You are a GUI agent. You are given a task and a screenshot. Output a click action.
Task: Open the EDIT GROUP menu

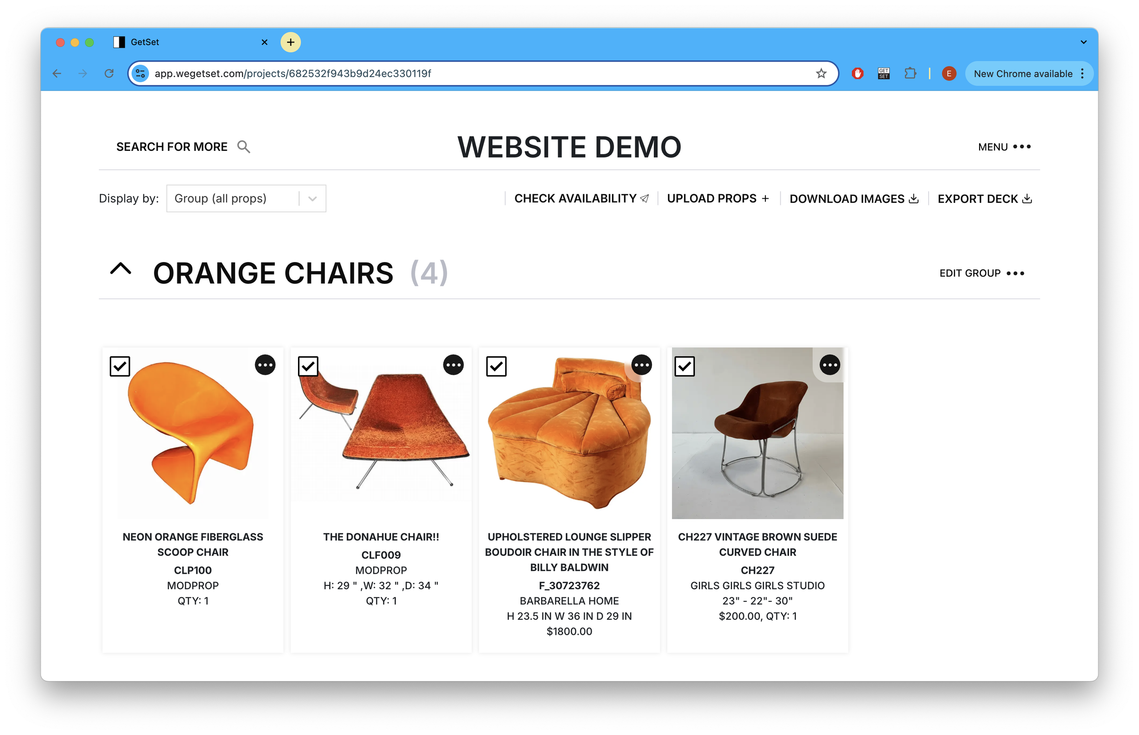coord(981,273)
